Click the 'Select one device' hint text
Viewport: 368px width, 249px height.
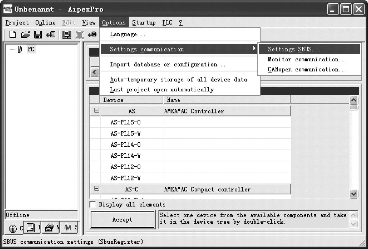click(253, 218)
